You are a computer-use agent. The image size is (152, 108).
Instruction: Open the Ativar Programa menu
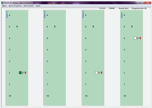(x=15, y=6)
